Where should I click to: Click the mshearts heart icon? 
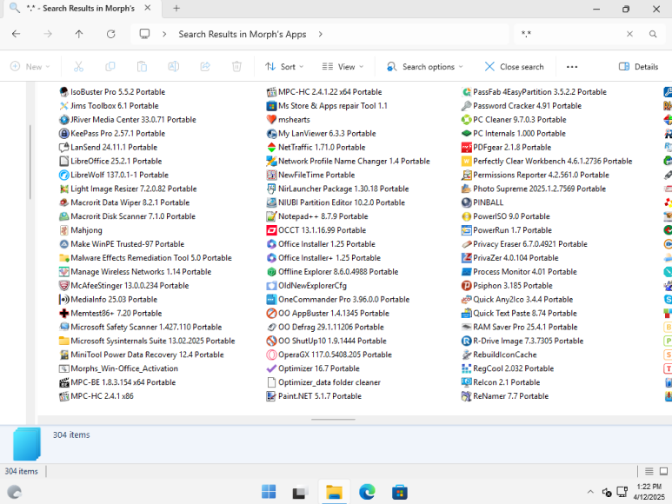point(271,119)
